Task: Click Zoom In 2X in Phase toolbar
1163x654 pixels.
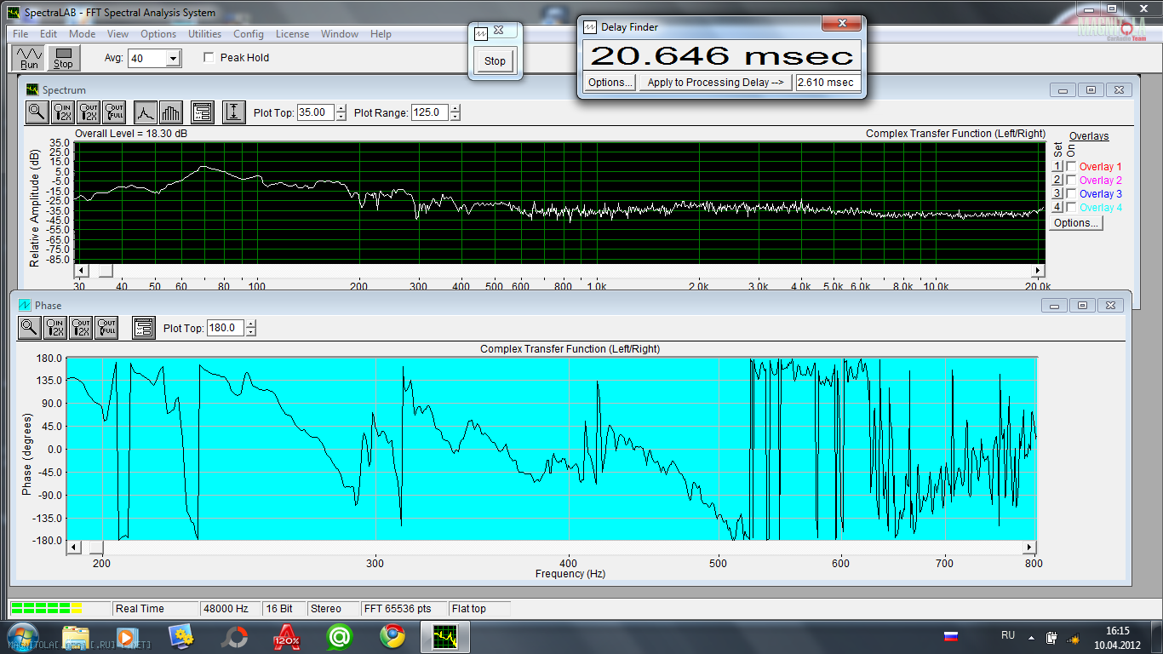Action: 56,327
